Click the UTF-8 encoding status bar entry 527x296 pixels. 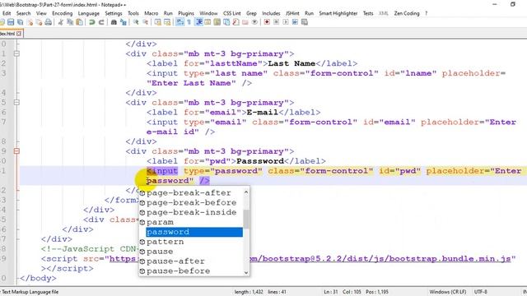pos(480,292)
